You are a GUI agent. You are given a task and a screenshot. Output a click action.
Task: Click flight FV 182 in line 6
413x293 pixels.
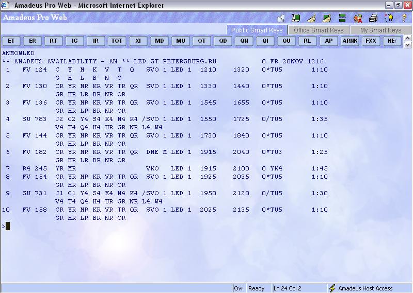35,152
